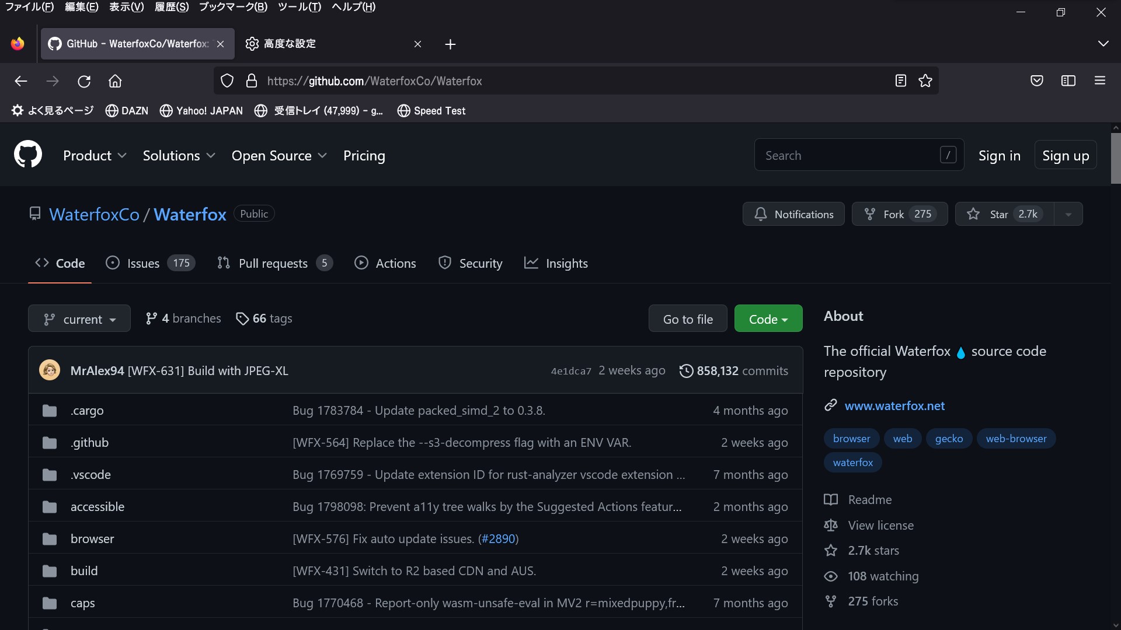Click the Go to file button
This screenshot has height=630, width=1121.
pyautogui.click(x=687, y=318)
